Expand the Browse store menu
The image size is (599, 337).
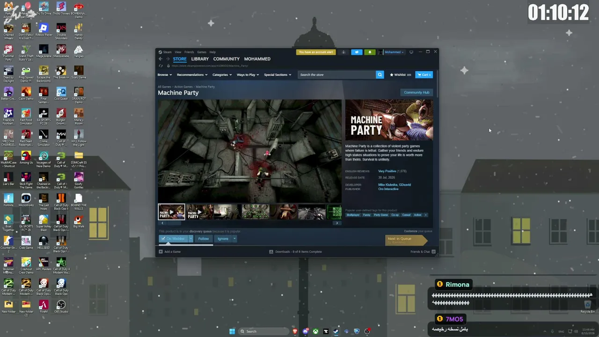click(165, 75)
